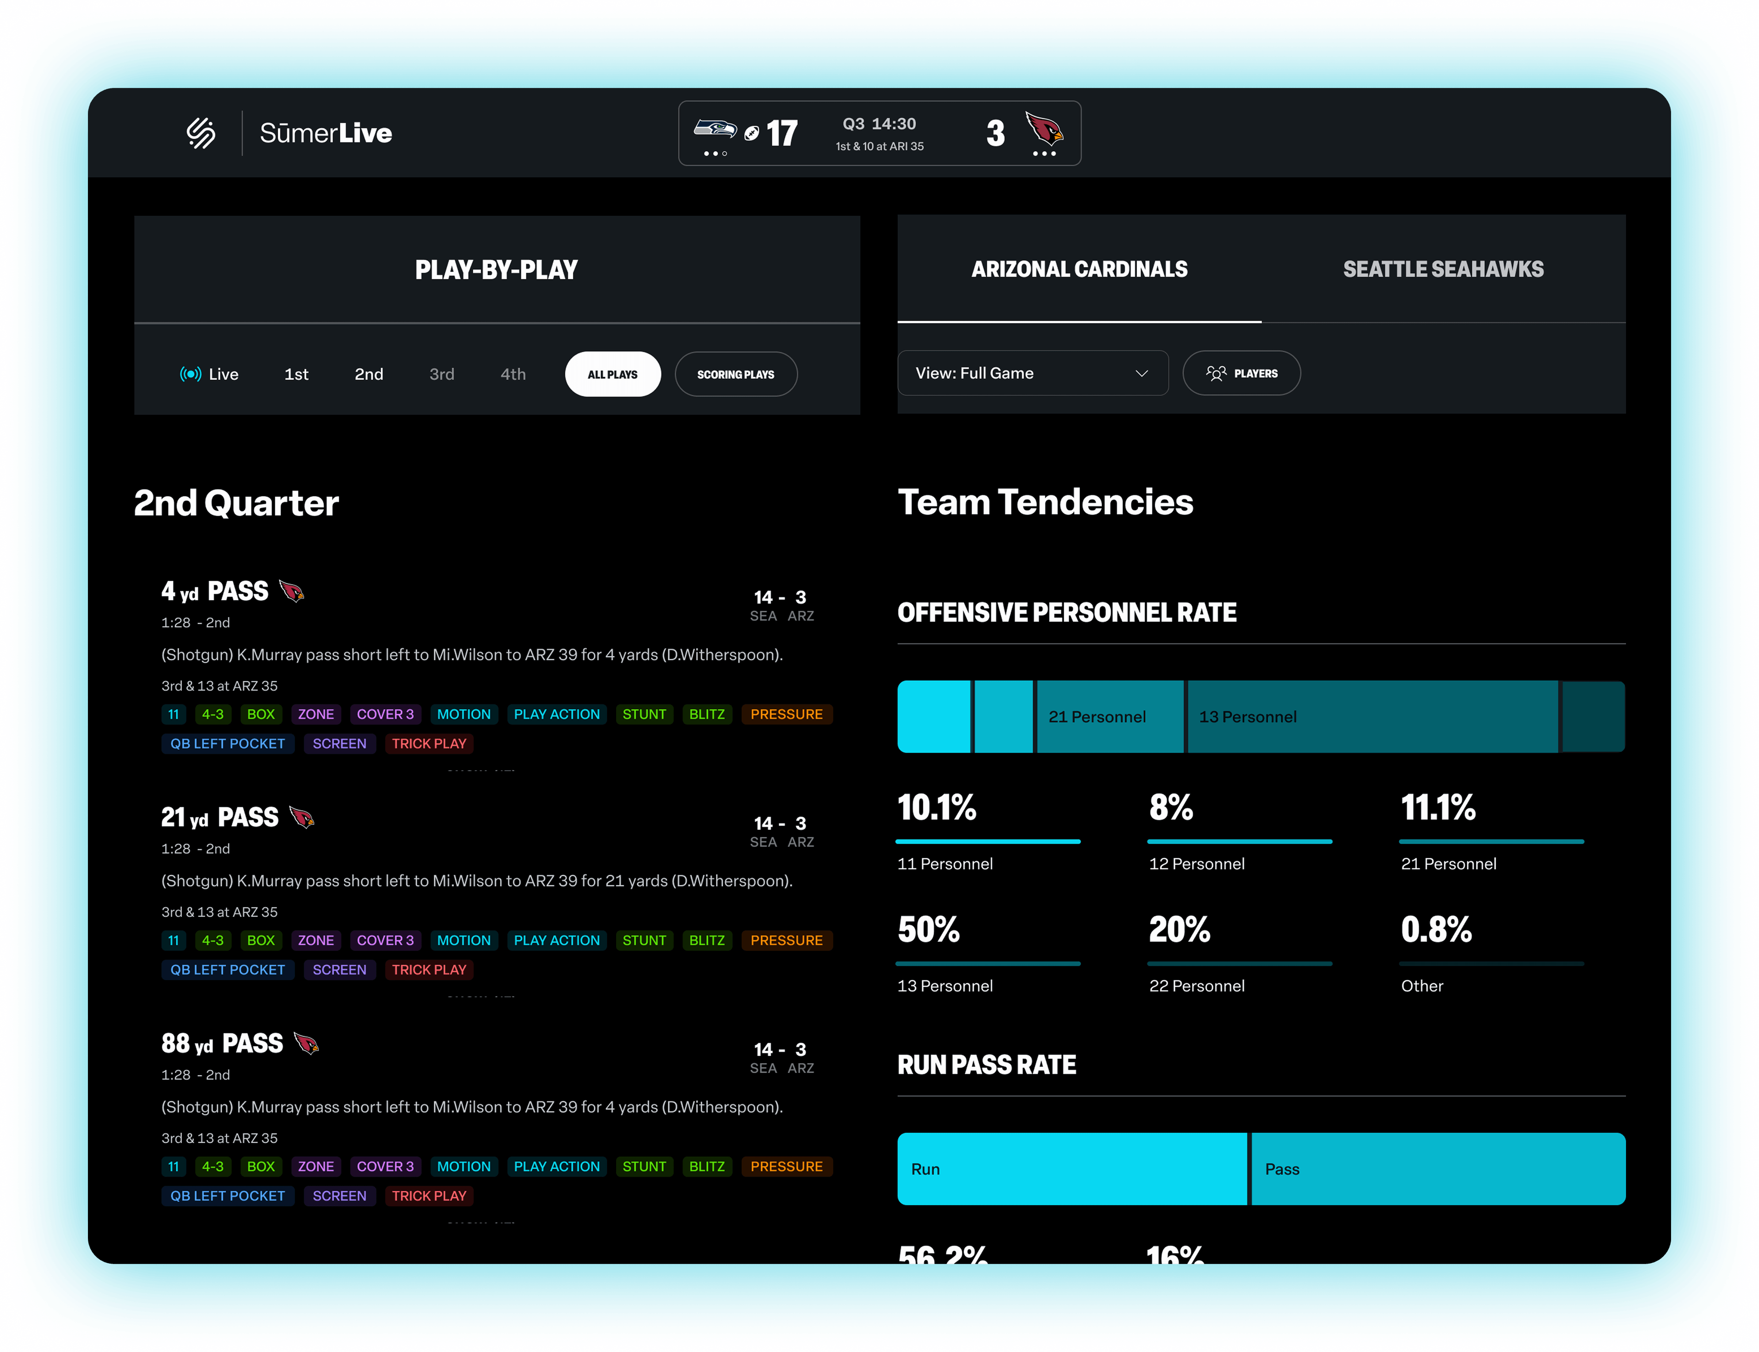Click Cardinals icon on 4 yd pass play

pos(291,592)
